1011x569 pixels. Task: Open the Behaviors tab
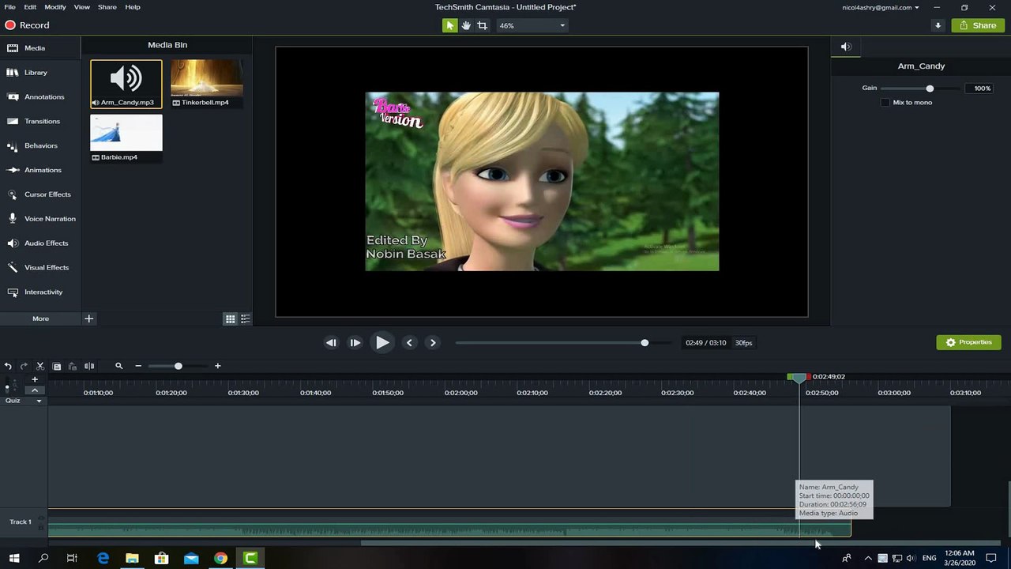(x=40, y=146)
